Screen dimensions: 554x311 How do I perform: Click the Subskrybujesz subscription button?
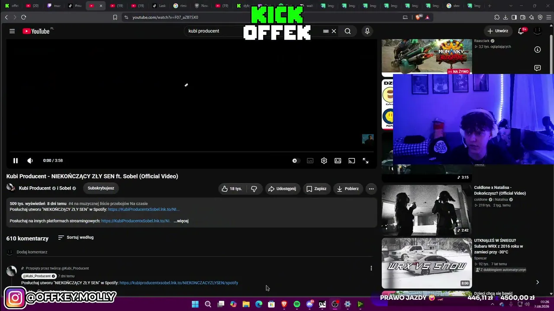101,188
